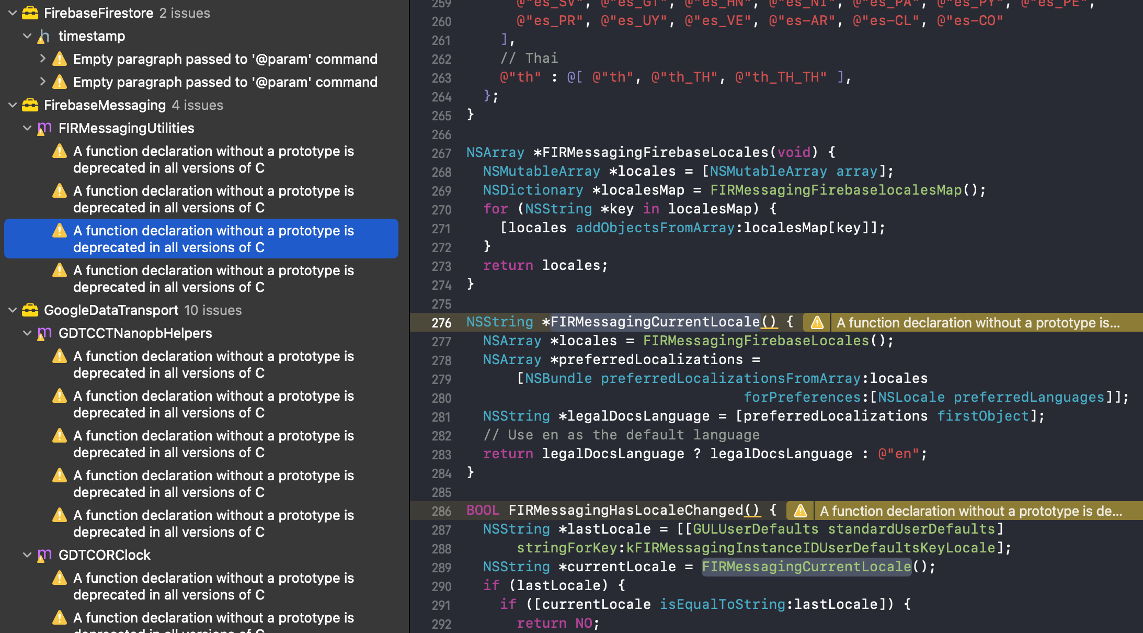
Task: Click the GDTCCTNanopbHelpers source file icon
Action: pos(44,333)
